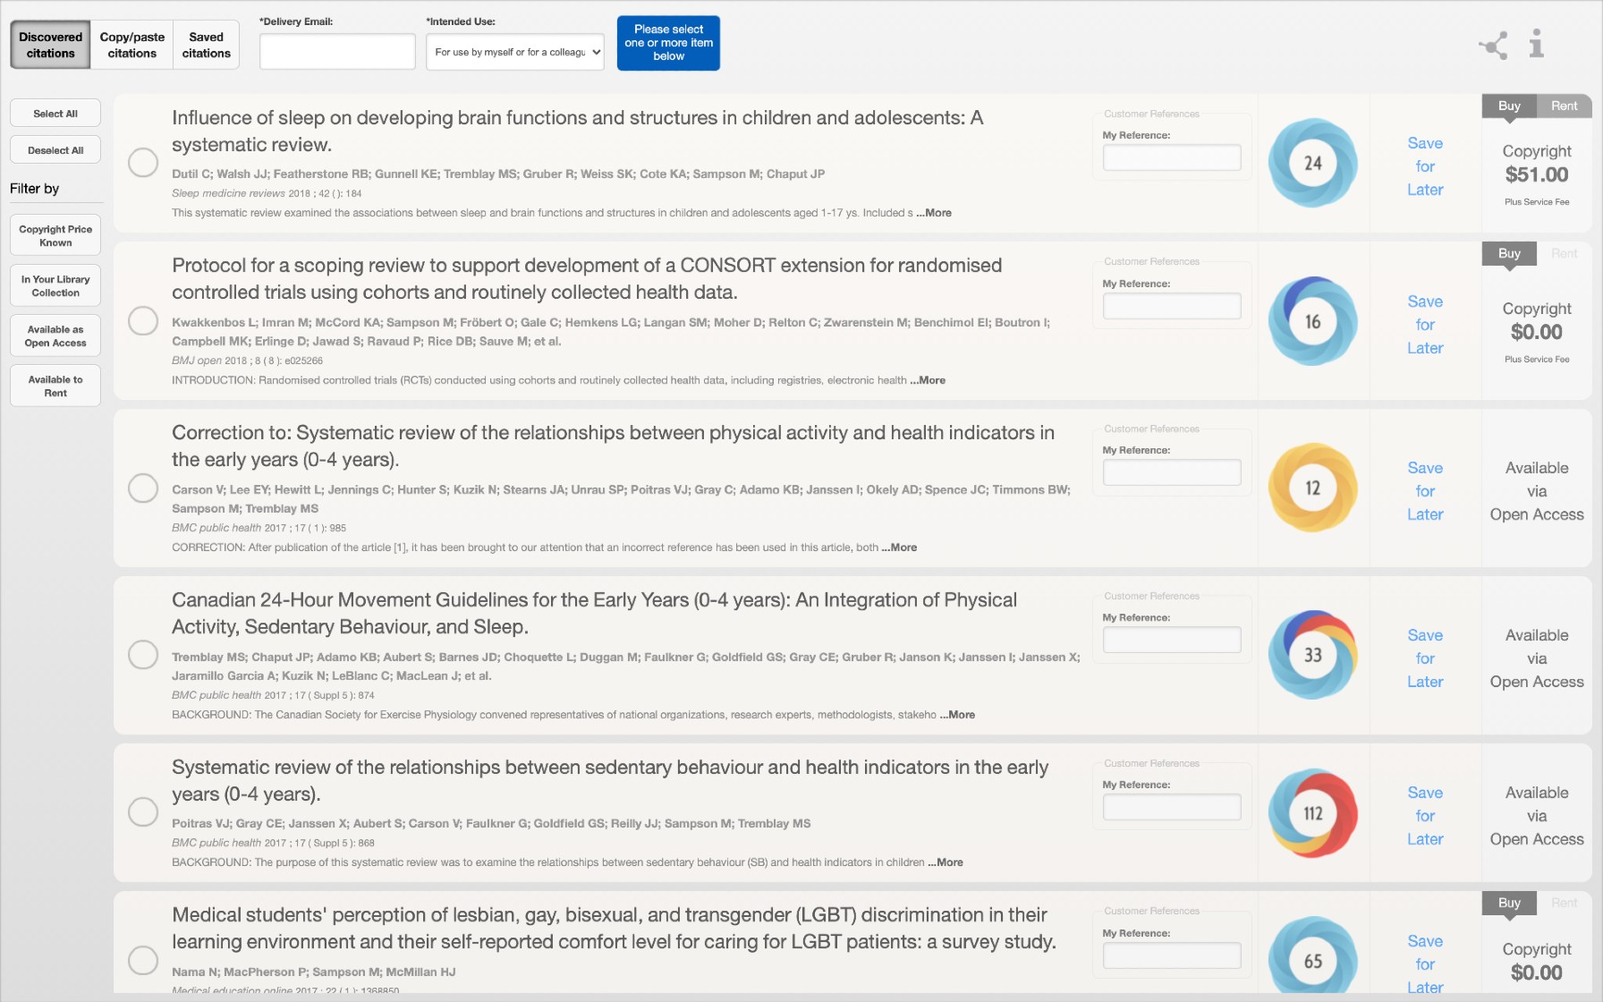1603x1002 pixels.
Task: Toggle the Buy option for the first citation
Action: tap(1508, 106)
